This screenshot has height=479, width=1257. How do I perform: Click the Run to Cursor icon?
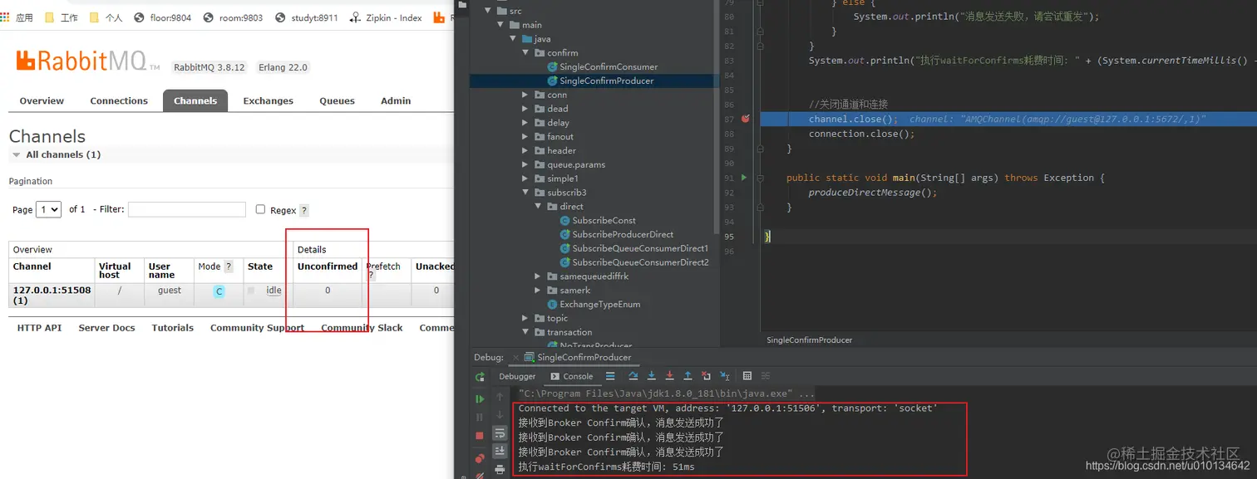[724, 376]
